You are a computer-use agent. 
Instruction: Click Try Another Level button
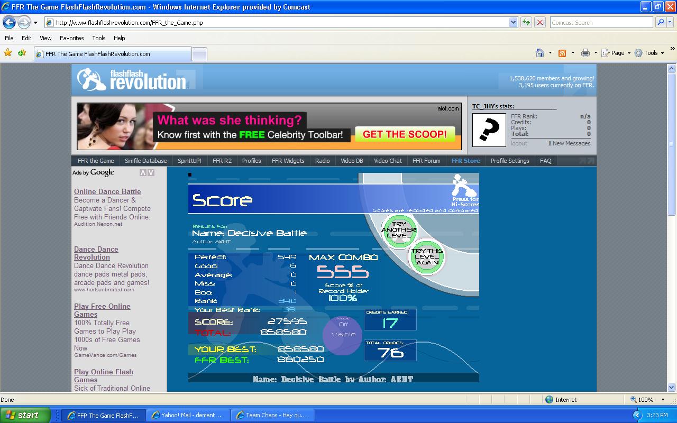click(399, 230)
